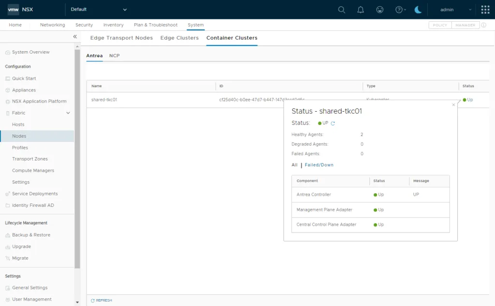Click the Upgrade icon in sidebar
Screen dimensions: 495x306
[x=8, y=247]
